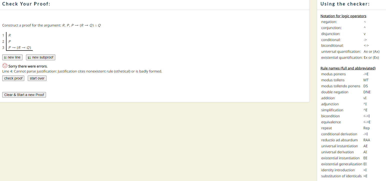Click the reductio ad absurdum rule row
Viewport: 386px width, 181px height.
[346, 140]
